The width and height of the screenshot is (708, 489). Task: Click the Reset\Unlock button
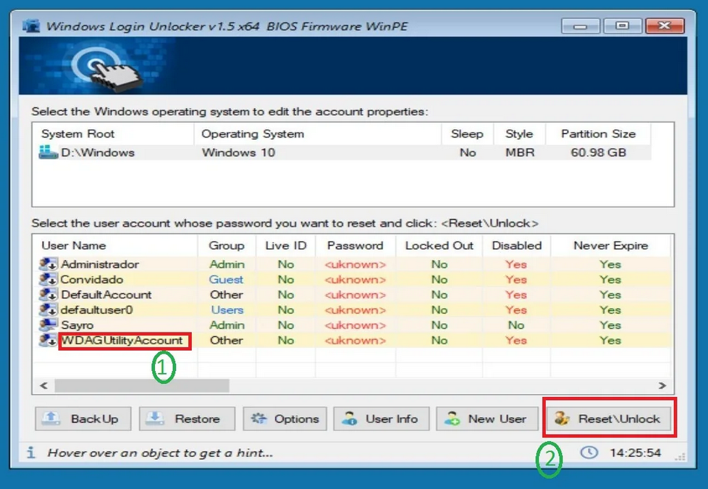click(x=609, y=419)
